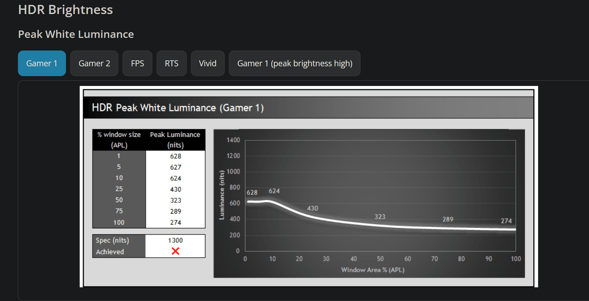Click the 274 data label on the curve

[506, 221]
